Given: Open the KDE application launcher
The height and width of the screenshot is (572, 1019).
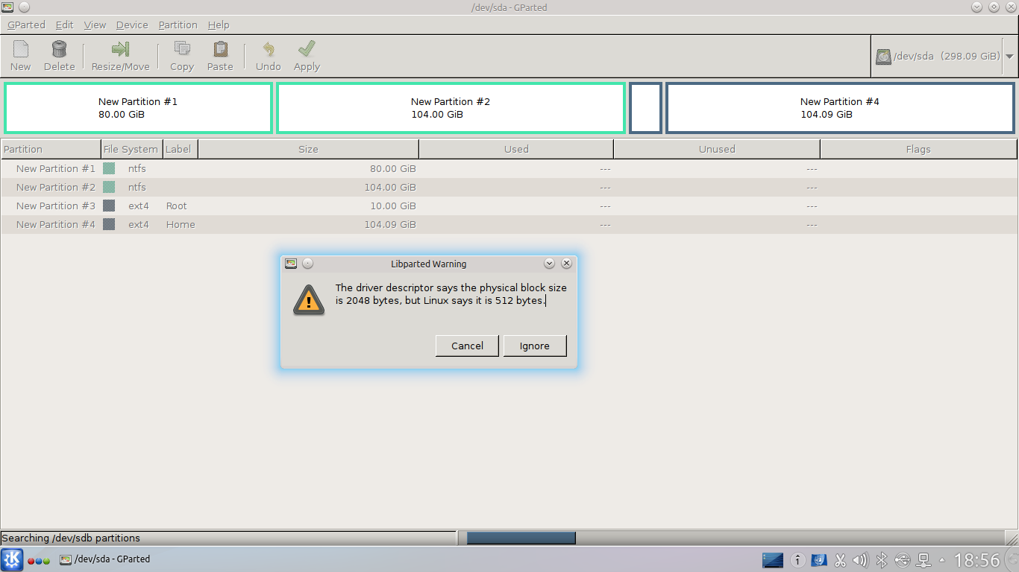Looking at the screenshot, I should 12,559.
